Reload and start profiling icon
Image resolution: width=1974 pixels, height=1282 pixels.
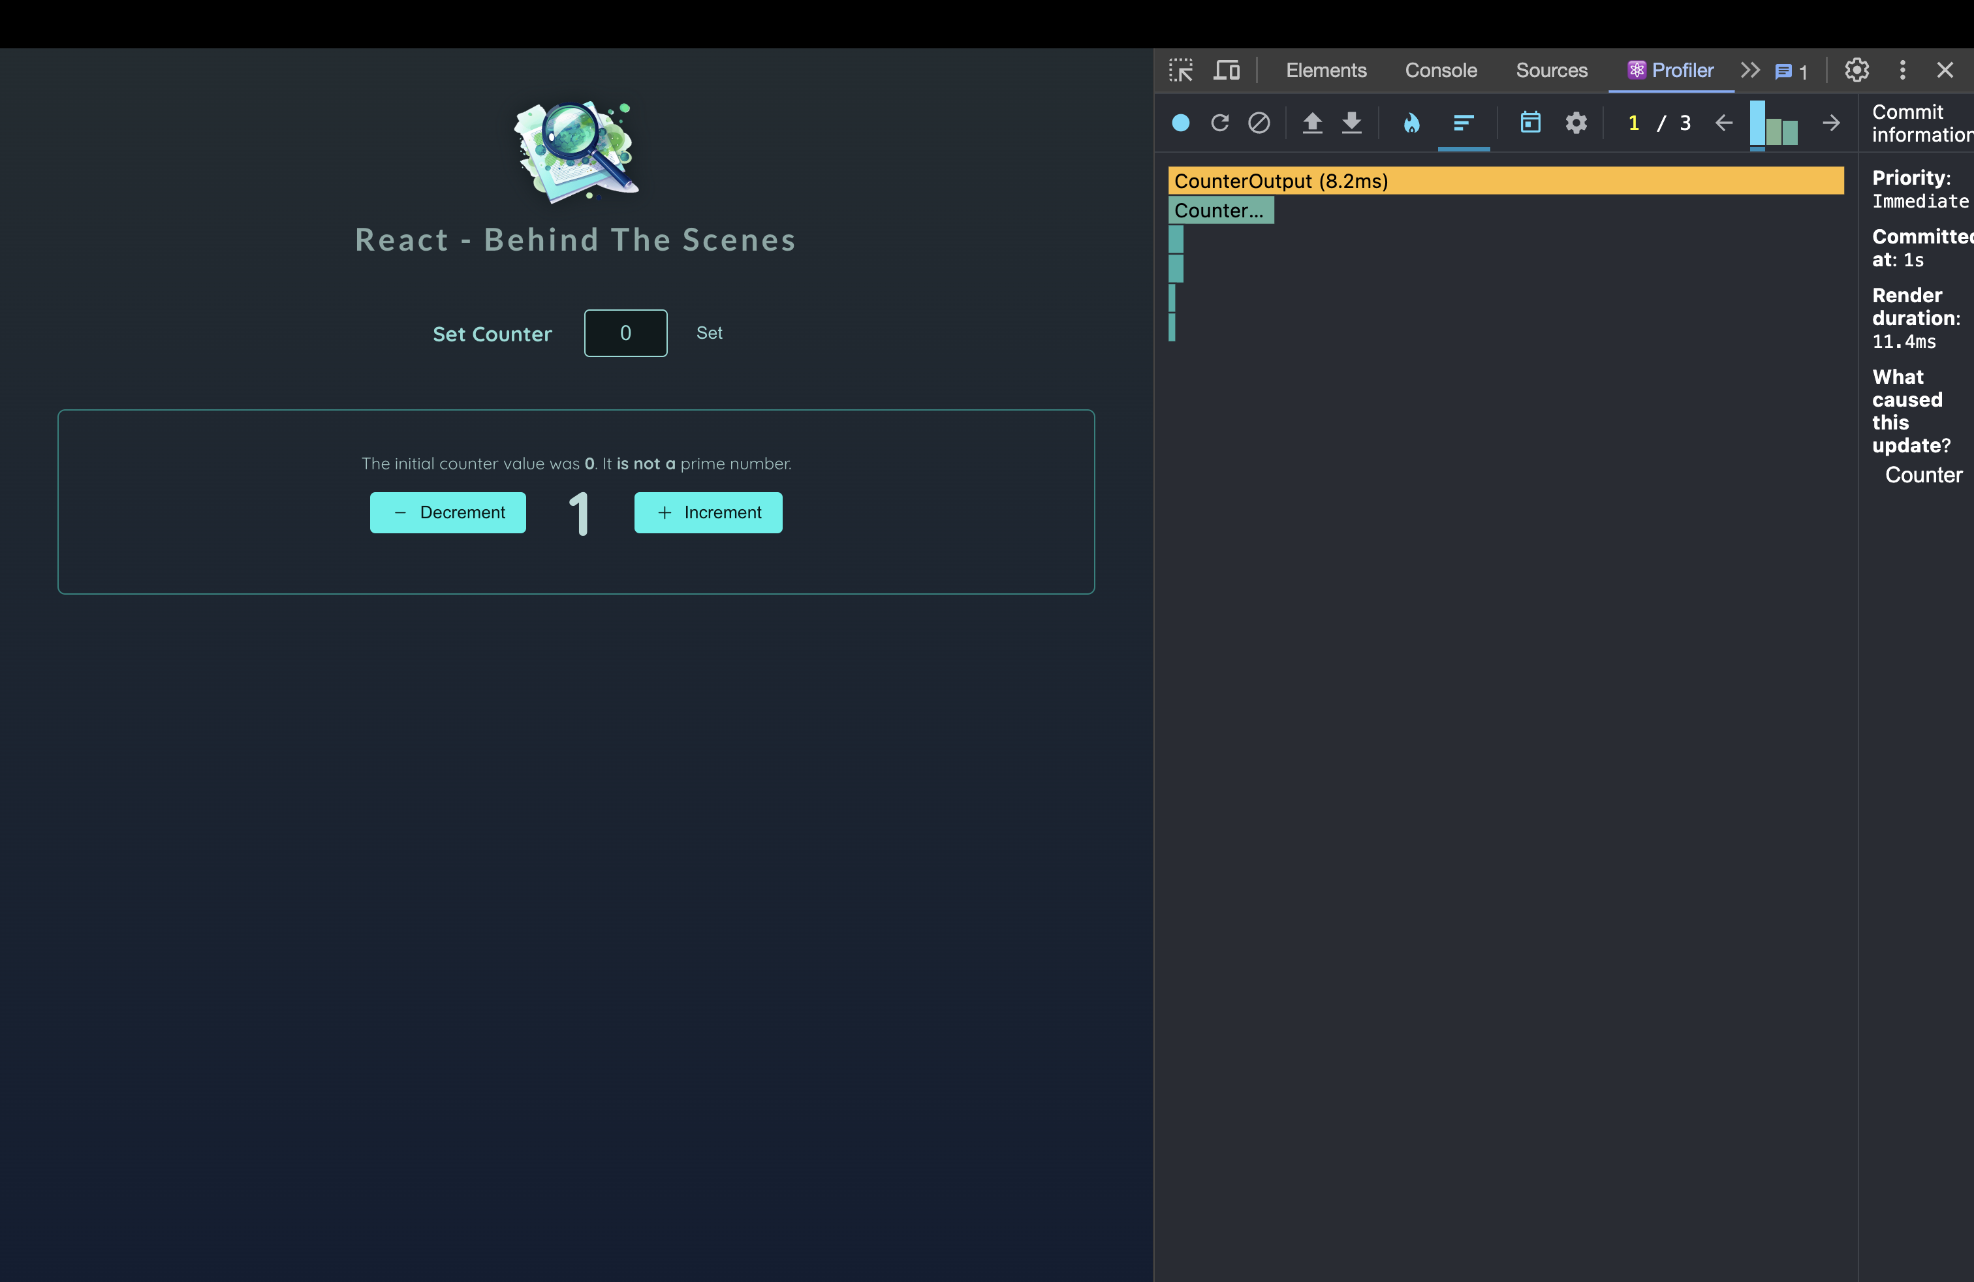[x=1219, y=123]
